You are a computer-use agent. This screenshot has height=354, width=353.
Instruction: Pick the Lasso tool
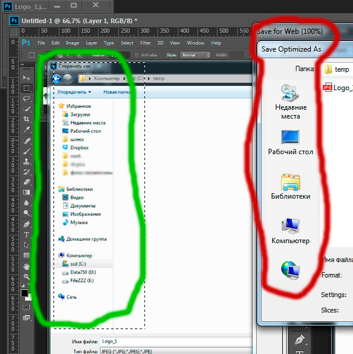pos(27,98)
